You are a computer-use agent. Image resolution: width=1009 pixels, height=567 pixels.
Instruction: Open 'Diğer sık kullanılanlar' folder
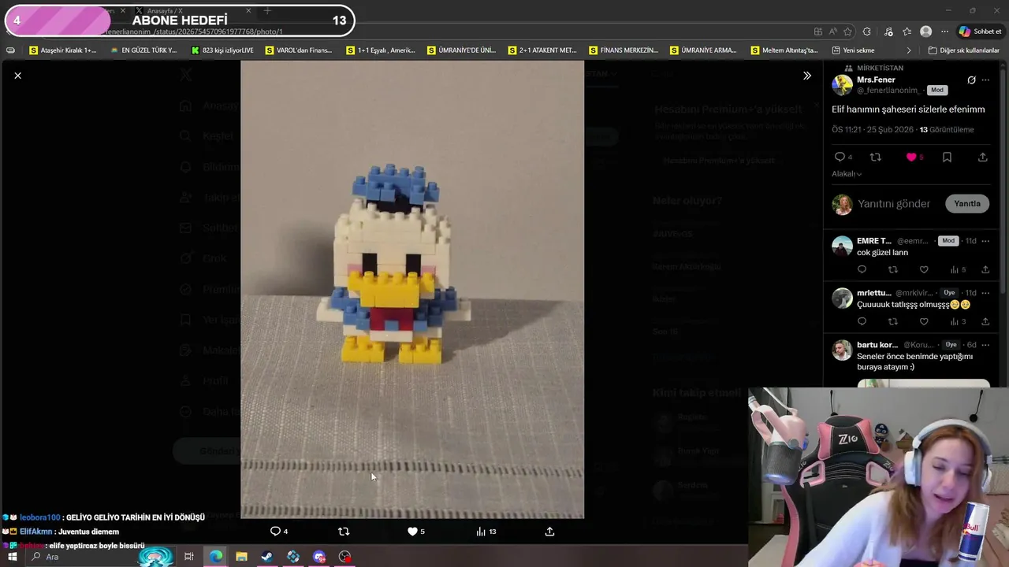tap(963, 50)
